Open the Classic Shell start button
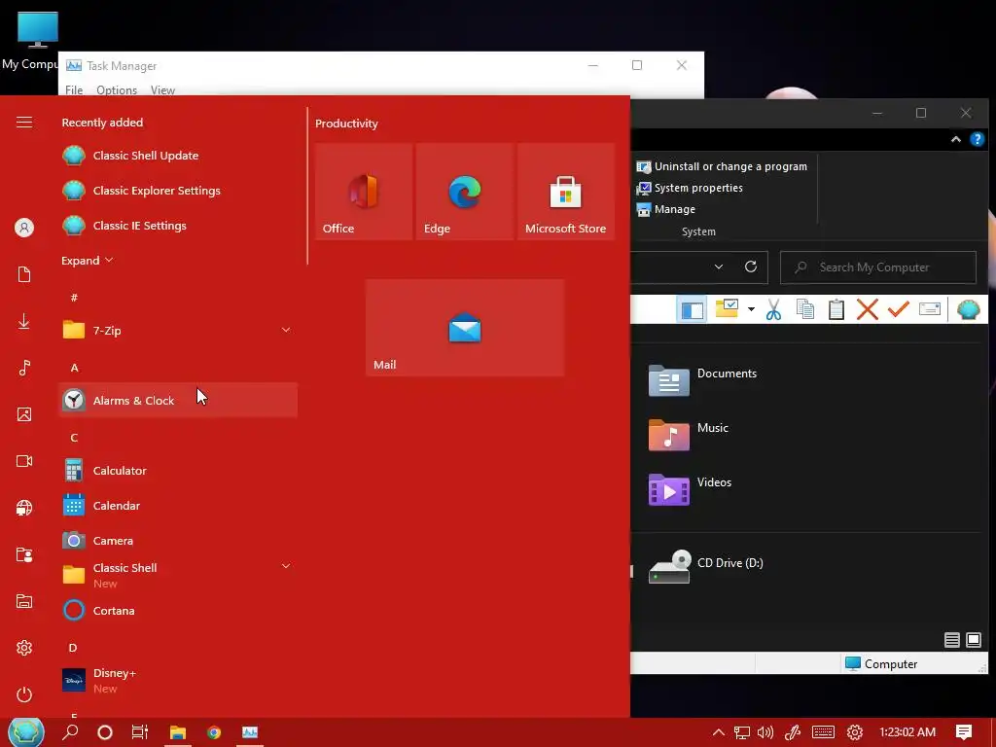This screenshot has width=996, height=747. tap(25, 731)
